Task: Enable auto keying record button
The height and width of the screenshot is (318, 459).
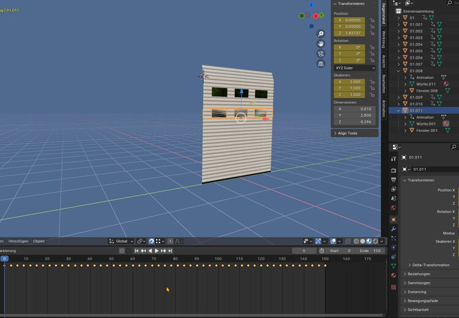Action: click(x=122, y=251)
